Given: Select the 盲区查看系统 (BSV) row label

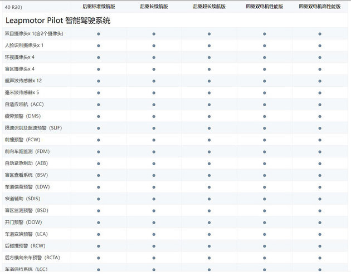Looking at the screenshot, I should [26, 175].
